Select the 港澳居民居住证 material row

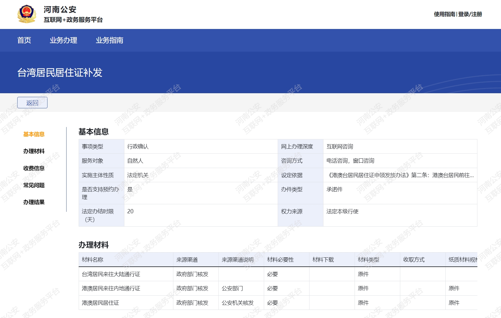click(100, 303)
